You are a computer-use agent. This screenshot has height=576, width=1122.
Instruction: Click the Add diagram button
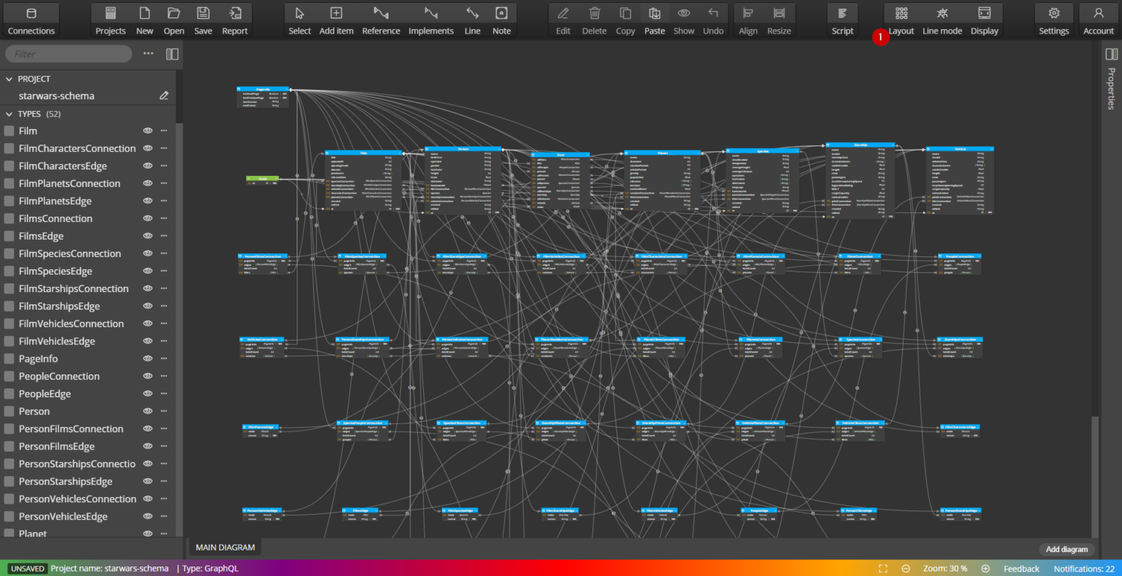1066,549
